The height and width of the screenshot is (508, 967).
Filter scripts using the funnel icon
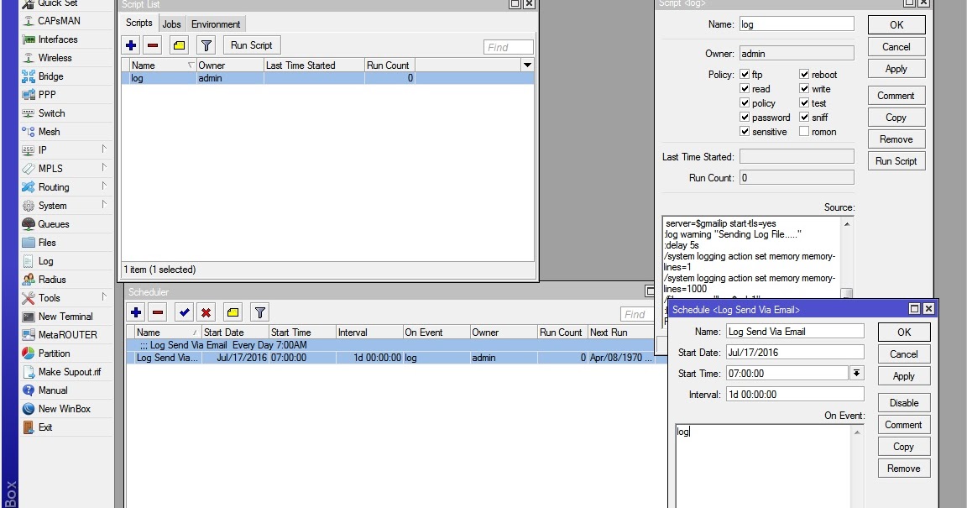click(x=205, y=45)
